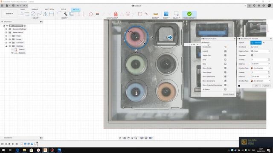The width and height of the screenshot is (273, 153).
Task: Enable the 3D Sketch checkbox
Action: coord(225,89)
